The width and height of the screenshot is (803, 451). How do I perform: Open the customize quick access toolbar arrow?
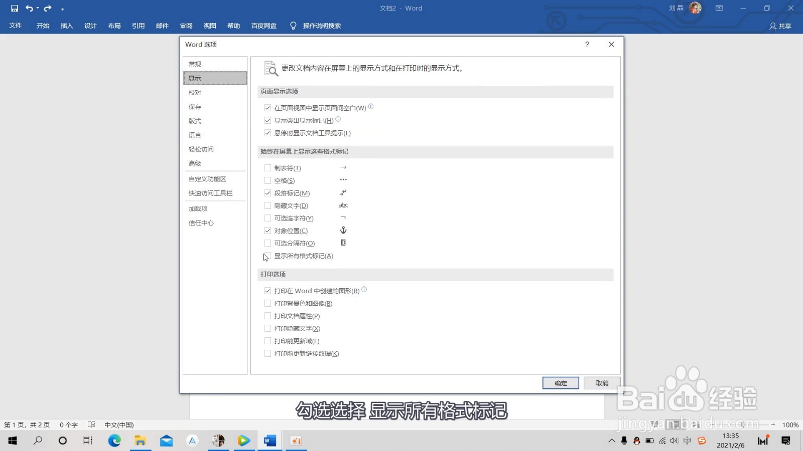pyautogui.click(x=62, y=9)
